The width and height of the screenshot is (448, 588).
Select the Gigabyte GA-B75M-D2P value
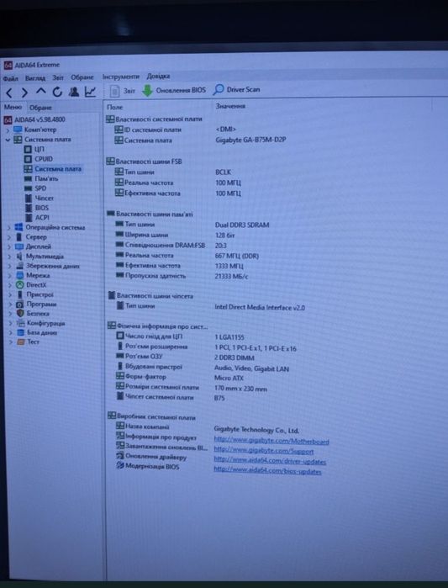click(x=251, y=140)
